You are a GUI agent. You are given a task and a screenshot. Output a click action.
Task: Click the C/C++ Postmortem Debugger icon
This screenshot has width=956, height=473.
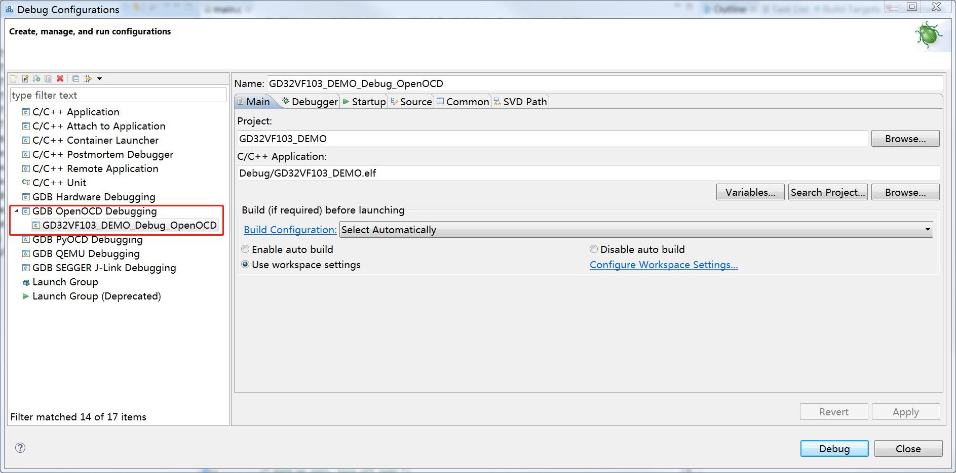pyautogui.click(x=26, y=154)
